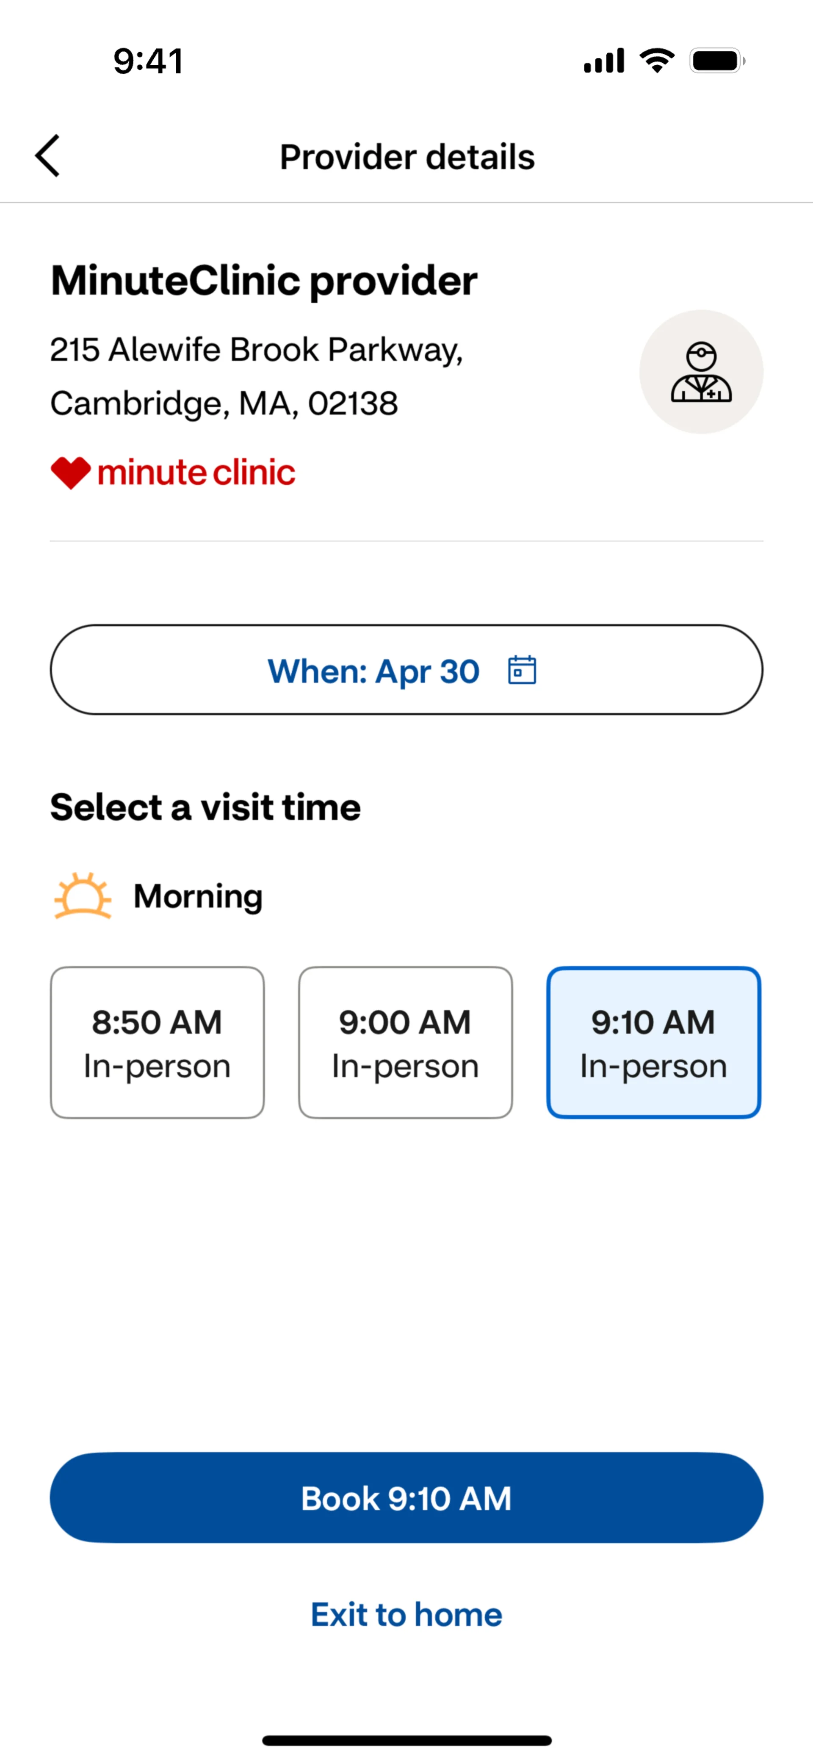Tap the Morning sunrise icon
The width and height of the screenshot is (813, 1762).
(83, 896)
